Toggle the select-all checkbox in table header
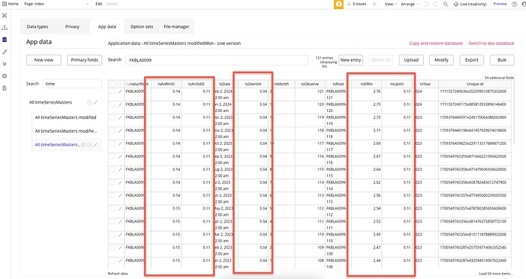The height and width of the screenshot is (279, 526). click(x=112, y=84)
